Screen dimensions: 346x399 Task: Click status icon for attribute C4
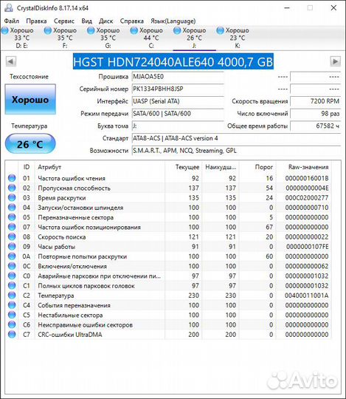(12, 305)
